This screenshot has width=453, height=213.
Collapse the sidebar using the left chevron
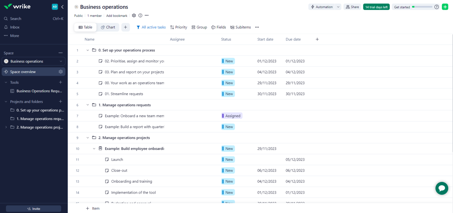tap(62, 6)
